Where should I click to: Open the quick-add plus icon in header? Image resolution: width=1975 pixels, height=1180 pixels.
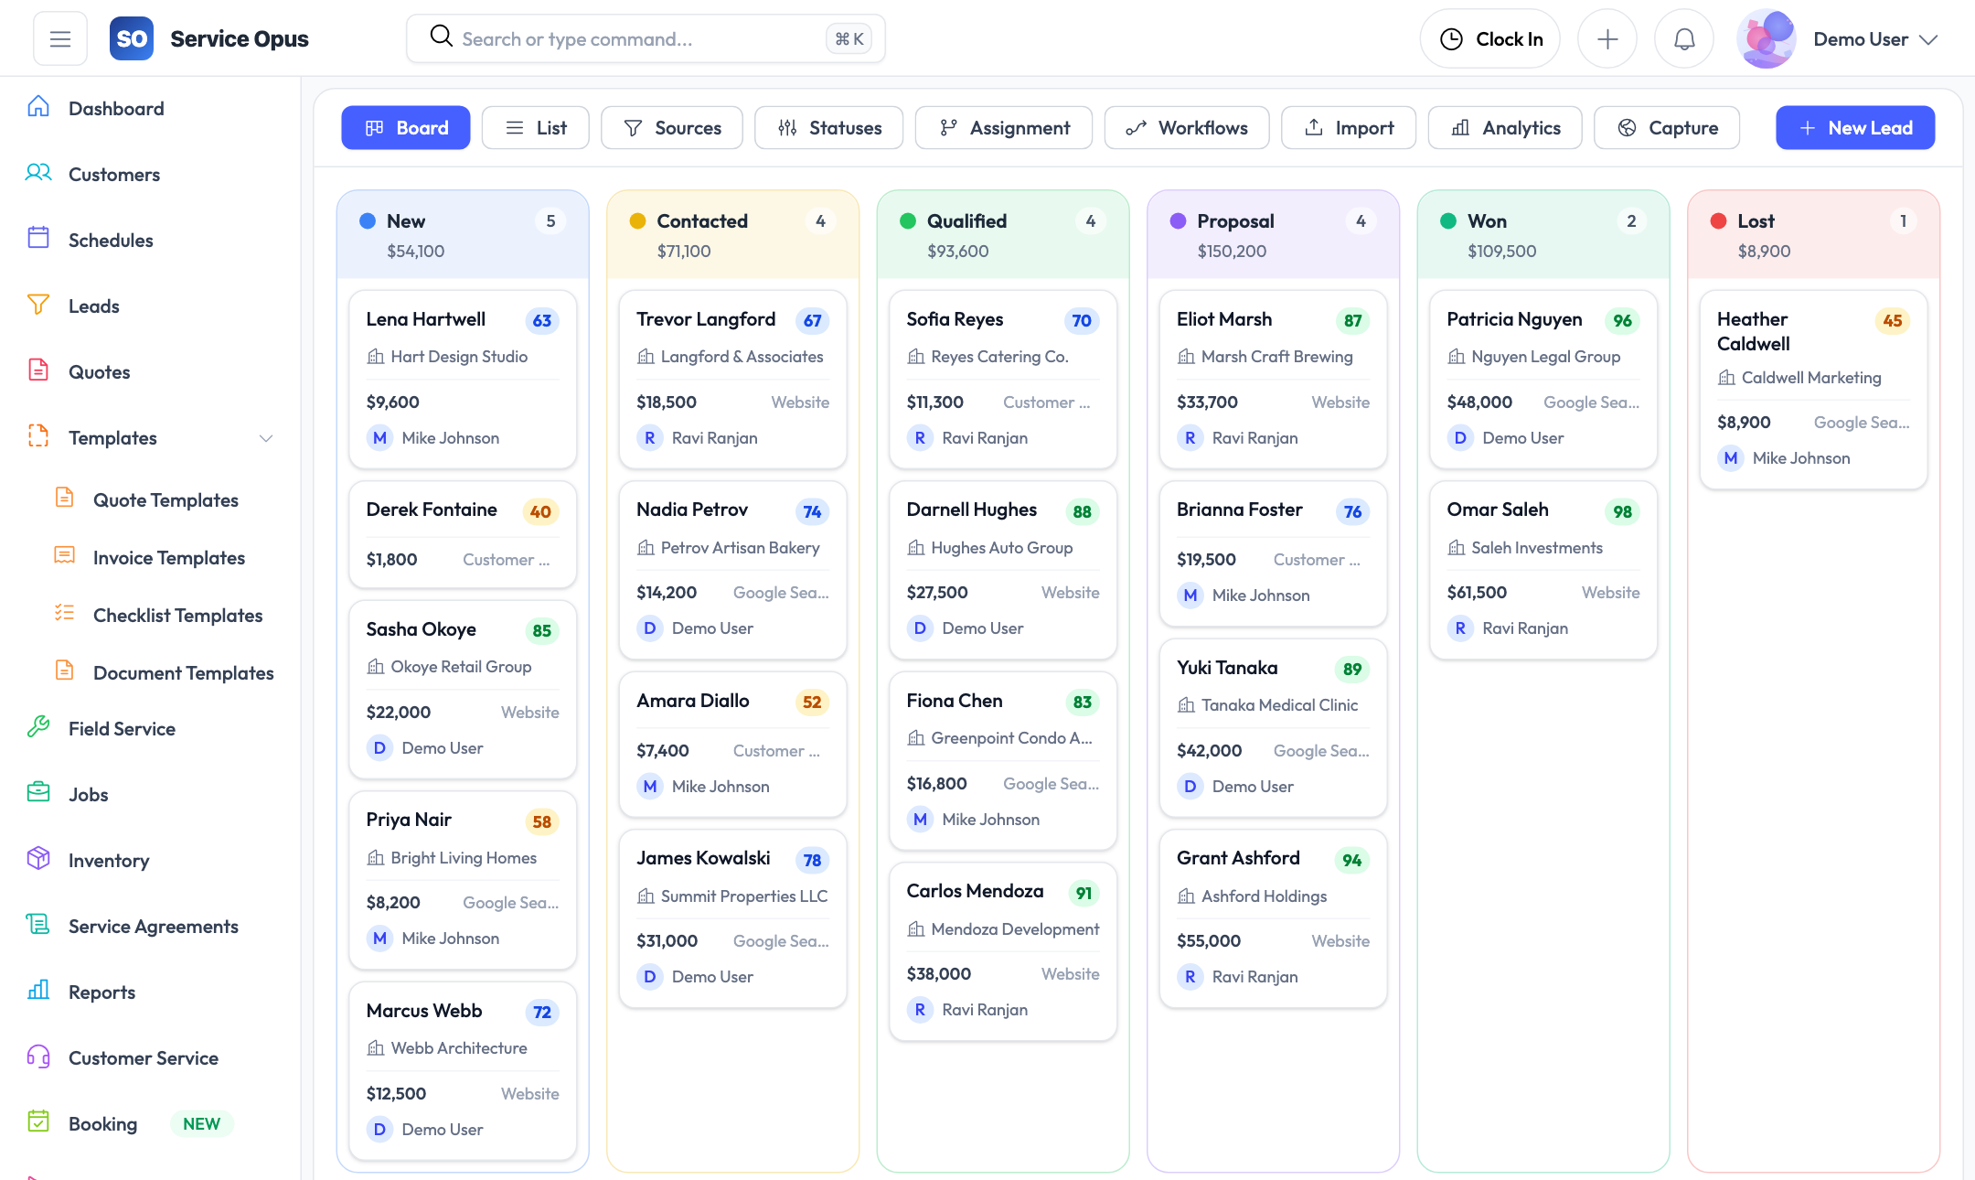(1607, 38)
